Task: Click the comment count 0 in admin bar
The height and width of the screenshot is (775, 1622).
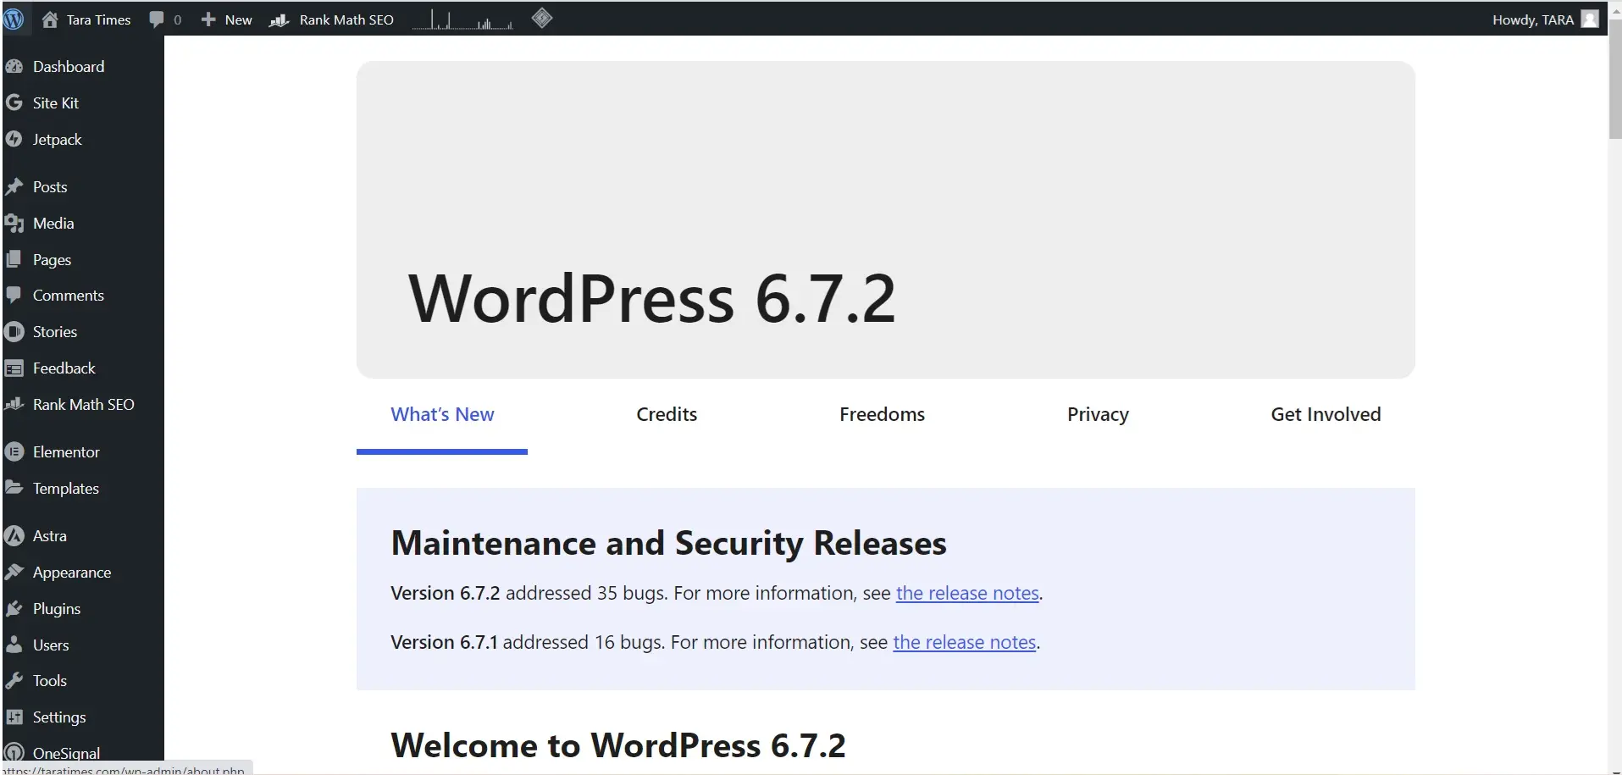Action: (x=177, y=19)
